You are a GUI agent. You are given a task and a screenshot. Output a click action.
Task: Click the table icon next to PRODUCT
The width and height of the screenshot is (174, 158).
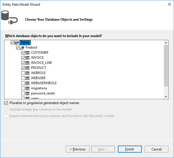point(28,68)
